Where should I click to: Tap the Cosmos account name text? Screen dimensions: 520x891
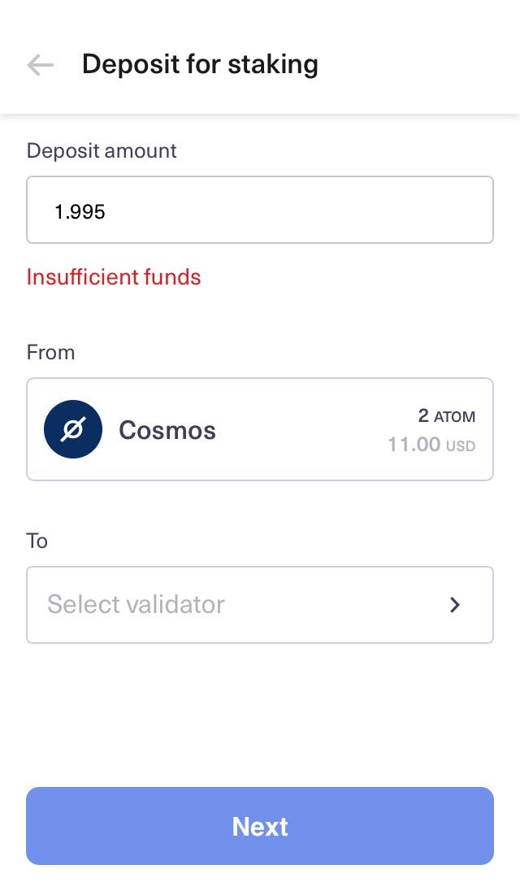point(167,430)
